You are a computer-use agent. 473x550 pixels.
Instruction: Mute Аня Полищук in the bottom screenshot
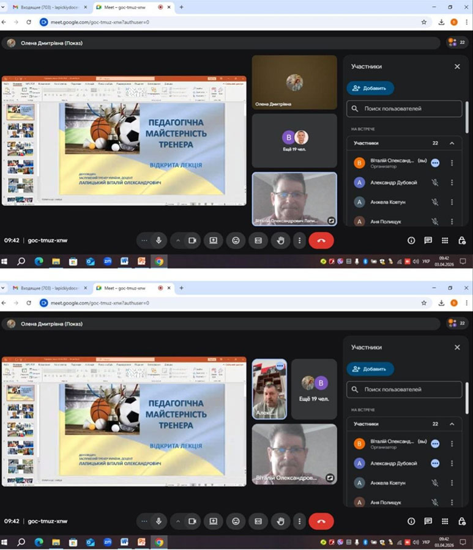[435, 503]
